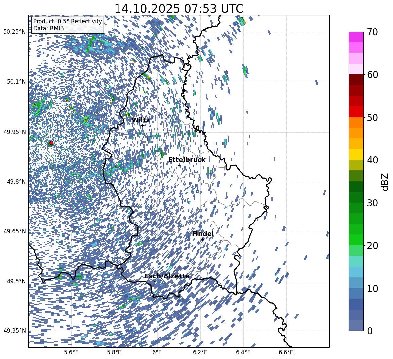Click the 60 colorbar tick label
The height and width of the screenshot is (359, 393).
click(372, 75)
